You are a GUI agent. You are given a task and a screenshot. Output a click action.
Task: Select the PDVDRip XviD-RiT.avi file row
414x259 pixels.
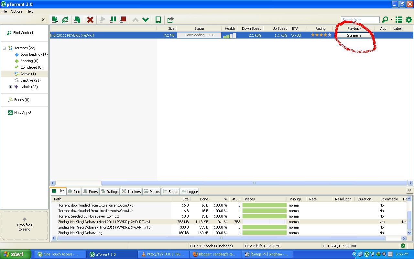(229, 222)
